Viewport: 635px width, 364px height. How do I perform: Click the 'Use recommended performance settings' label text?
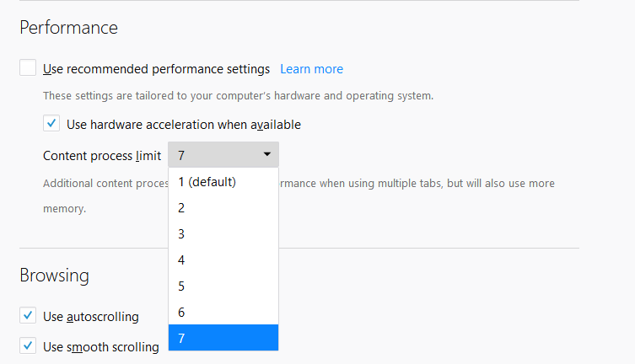click(156, 69)
